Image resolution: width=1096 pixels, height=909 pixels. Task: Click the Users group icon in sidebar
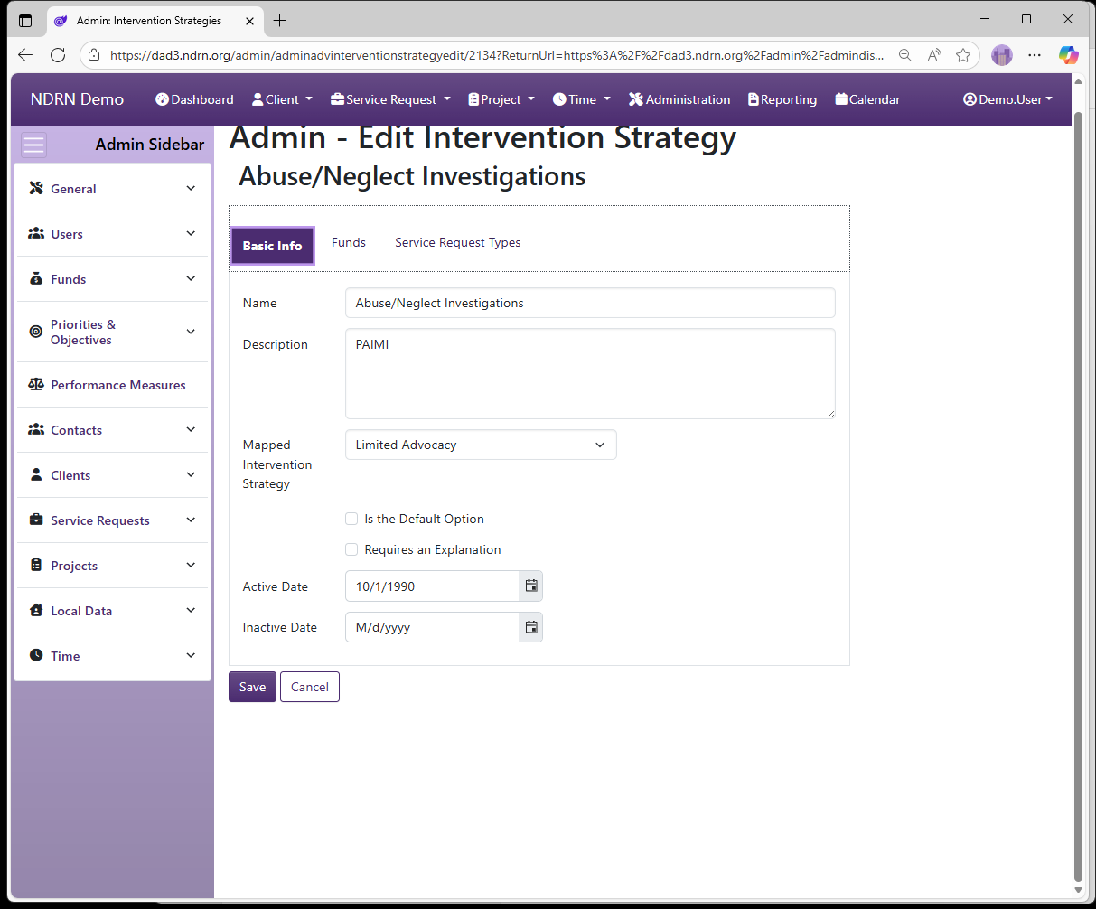(36, 234)
